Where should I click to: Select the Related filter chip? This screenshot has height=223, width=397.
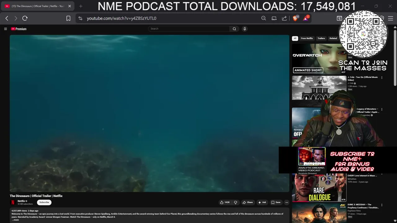(333, 38)
